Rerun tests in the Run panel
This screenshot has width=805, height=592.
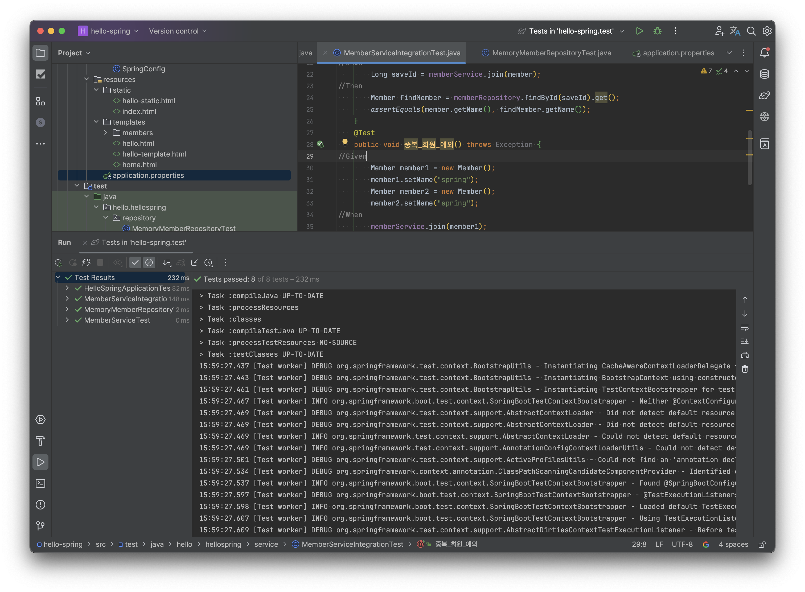pyautogui.click(x=58, y=263)
